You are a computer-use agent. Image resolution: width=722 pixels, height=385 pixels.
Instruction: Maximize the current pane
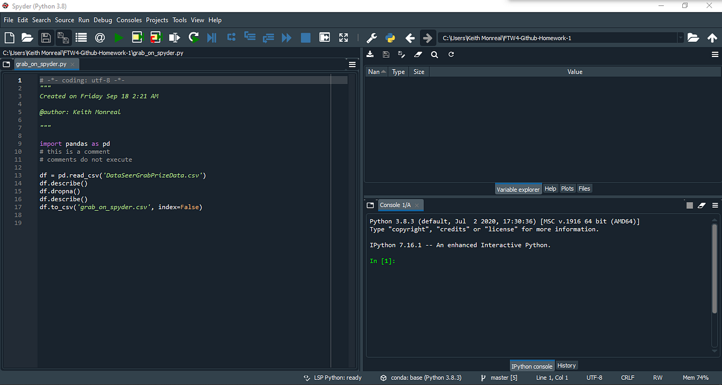coord(343,37)
